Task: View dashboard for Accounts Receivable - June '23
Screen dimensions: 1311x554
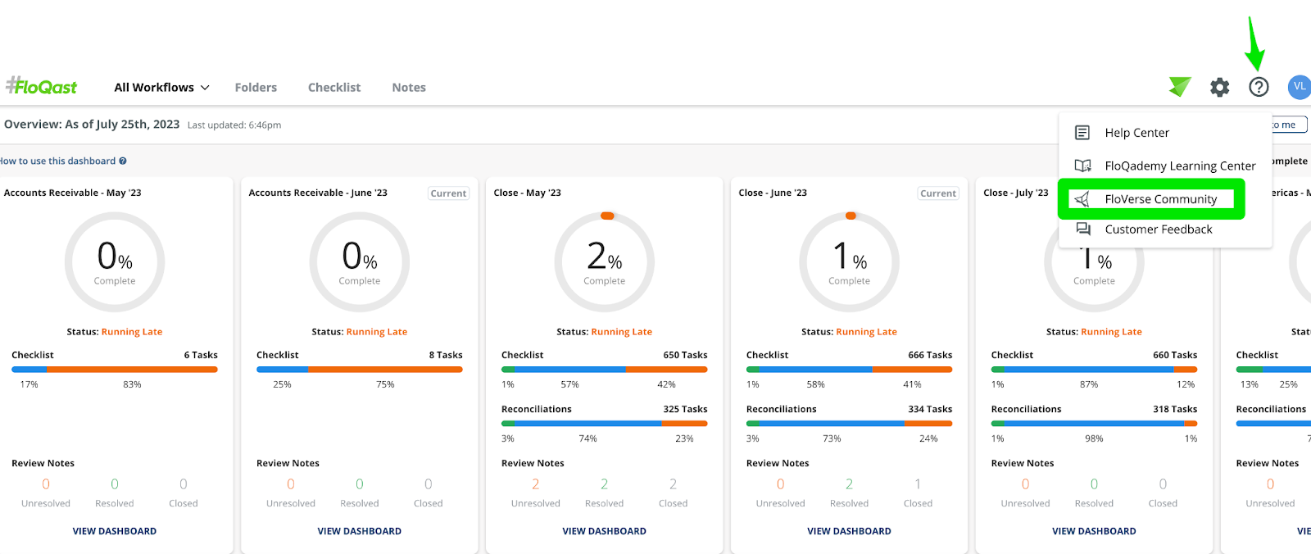Action: pyautogui.click(x=359, y=531)
